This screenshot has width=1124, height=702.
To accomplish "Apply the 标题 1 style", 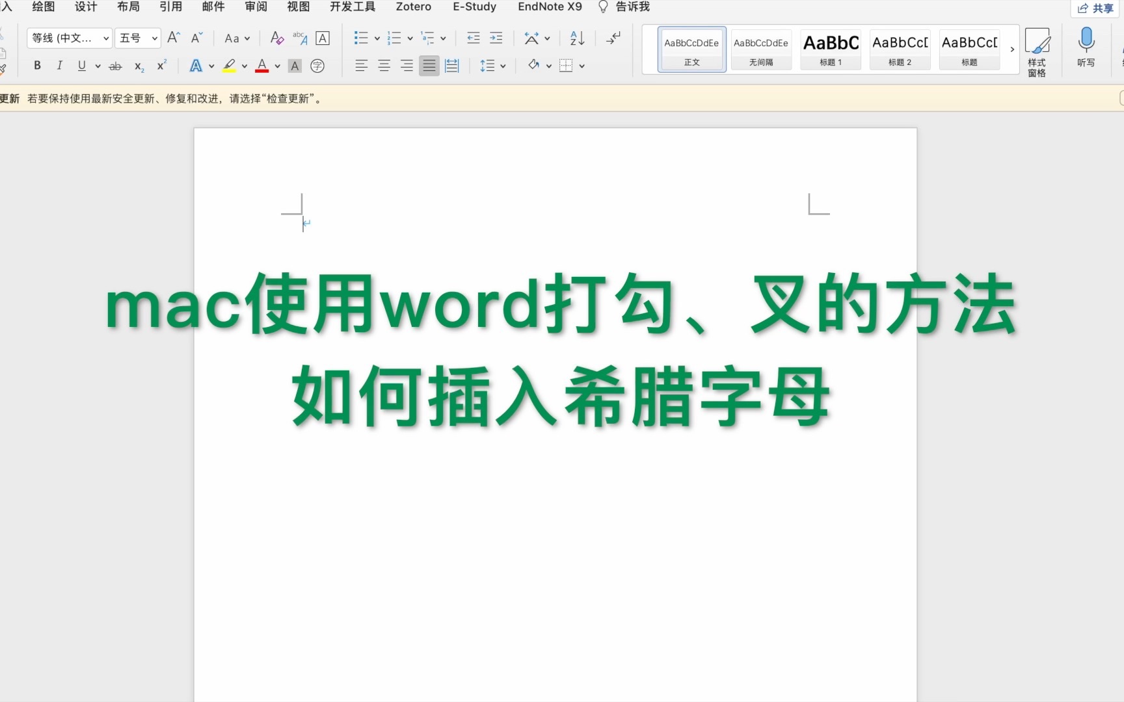I will (831, 49).
